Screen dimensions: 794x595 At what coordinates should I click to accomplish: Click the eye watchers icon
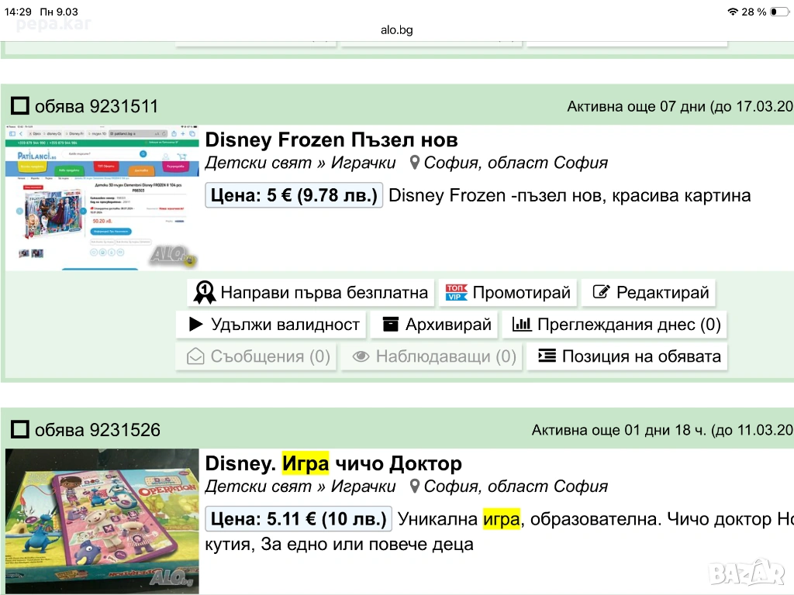(x=361, y=356)
